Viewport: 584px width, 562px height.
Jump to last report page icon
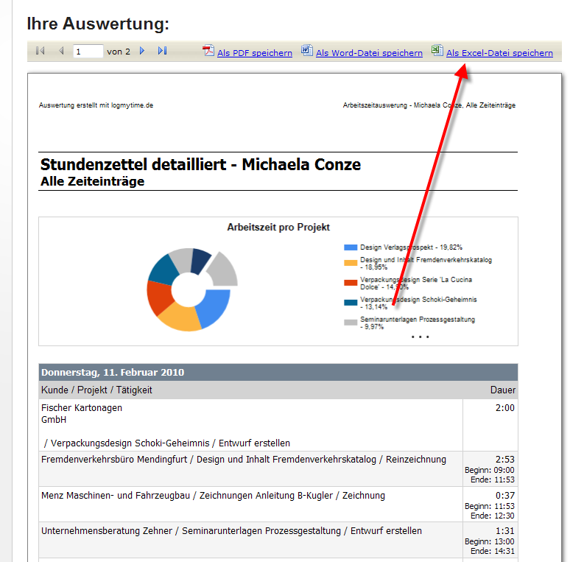click(x=163, y=51)
